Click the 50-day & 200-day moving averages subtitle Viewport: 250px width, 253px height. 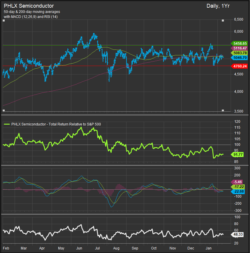[x=32, y=12]
